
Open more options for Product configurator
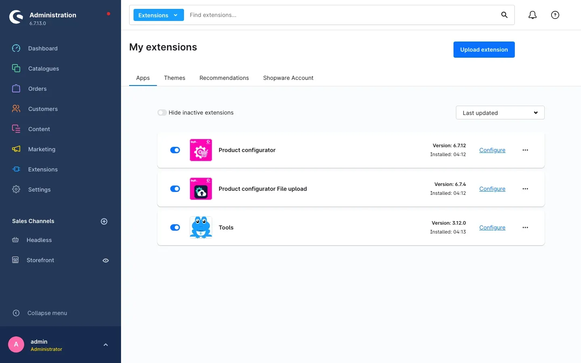525,150
